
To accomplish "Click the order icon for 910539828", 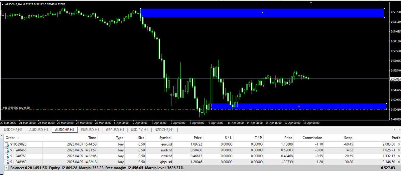I will [7, 145].
